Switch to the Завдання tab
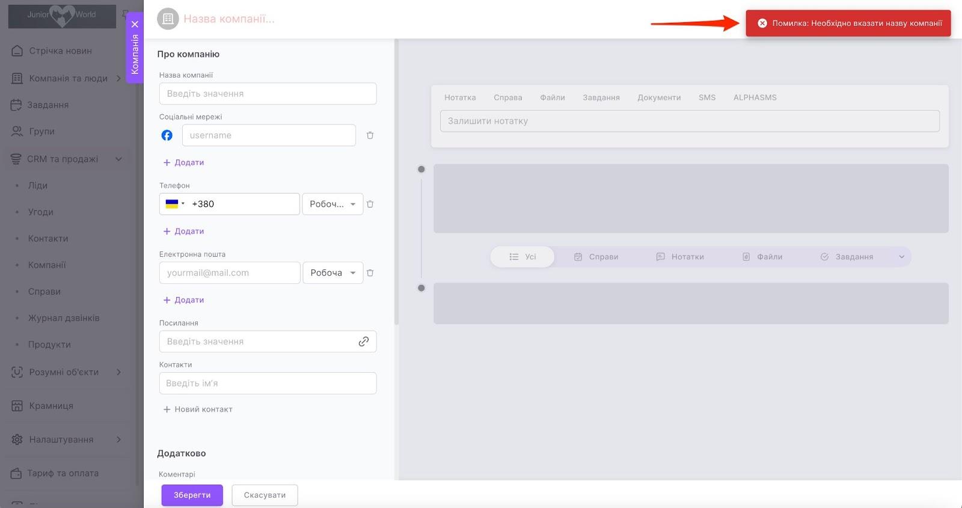962x508 pixels. [x=601, y=97]
